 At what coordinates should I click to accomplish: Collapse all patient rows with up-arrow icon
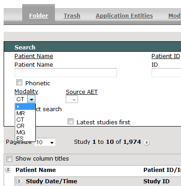(8, 170)
